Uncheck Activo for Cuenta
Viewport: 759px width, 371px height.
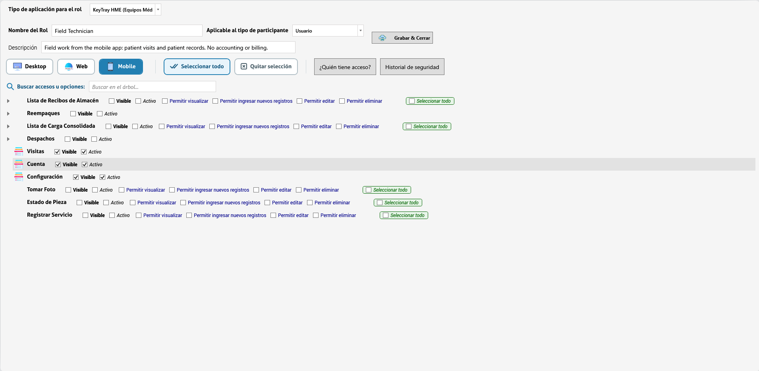pos(85,164)
